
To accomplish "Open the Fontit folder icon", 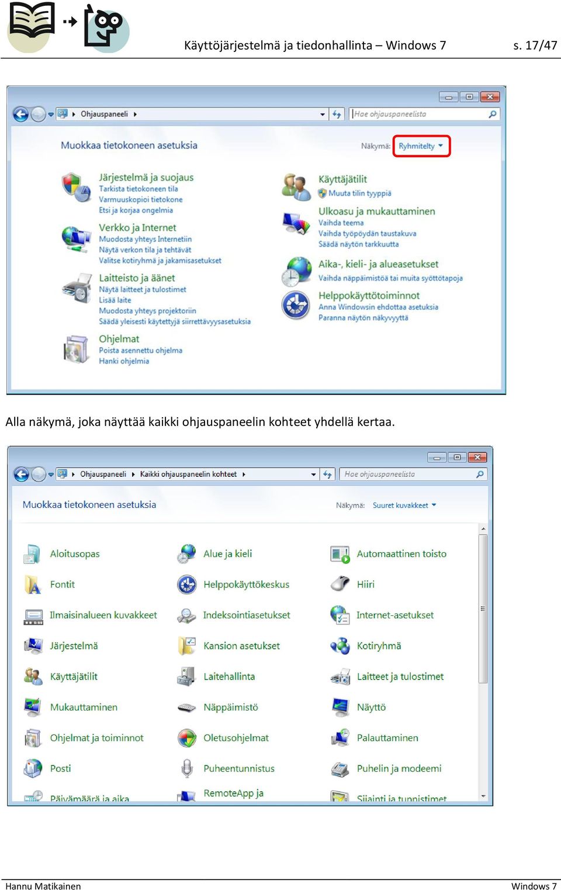I will click(x=32, y=584).
